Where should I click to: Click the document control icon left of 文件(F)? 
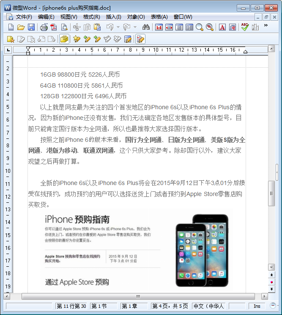click(x=9, y=17)
